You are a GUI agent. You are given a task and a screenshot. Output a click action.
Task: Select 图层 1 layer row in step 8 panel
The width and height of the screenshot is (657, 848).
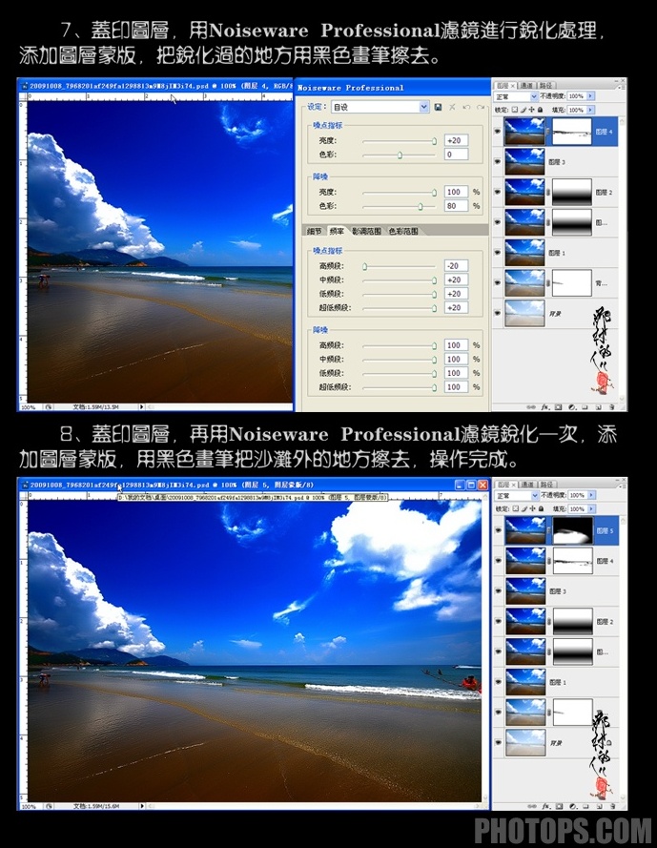click(557, 683)
